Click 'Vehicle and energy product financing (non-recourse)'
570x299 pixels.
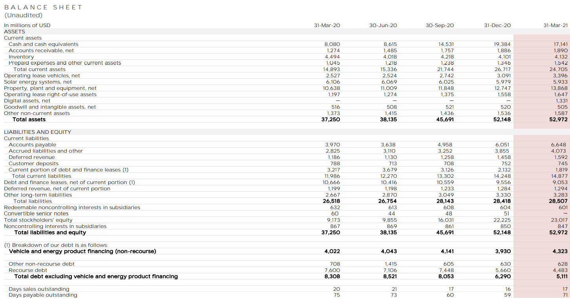[x=82, y=251]
